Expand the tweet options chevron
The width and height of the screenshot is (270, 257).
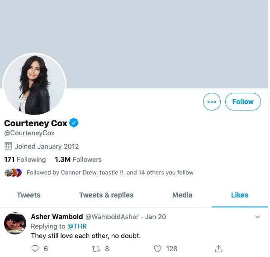pos(257,217)
